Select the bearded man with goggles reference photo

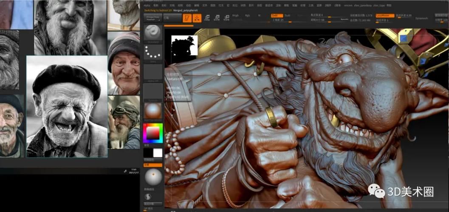124,122
